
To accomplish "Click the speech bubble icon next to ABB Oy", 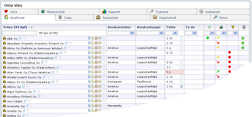I will [24, 38].
